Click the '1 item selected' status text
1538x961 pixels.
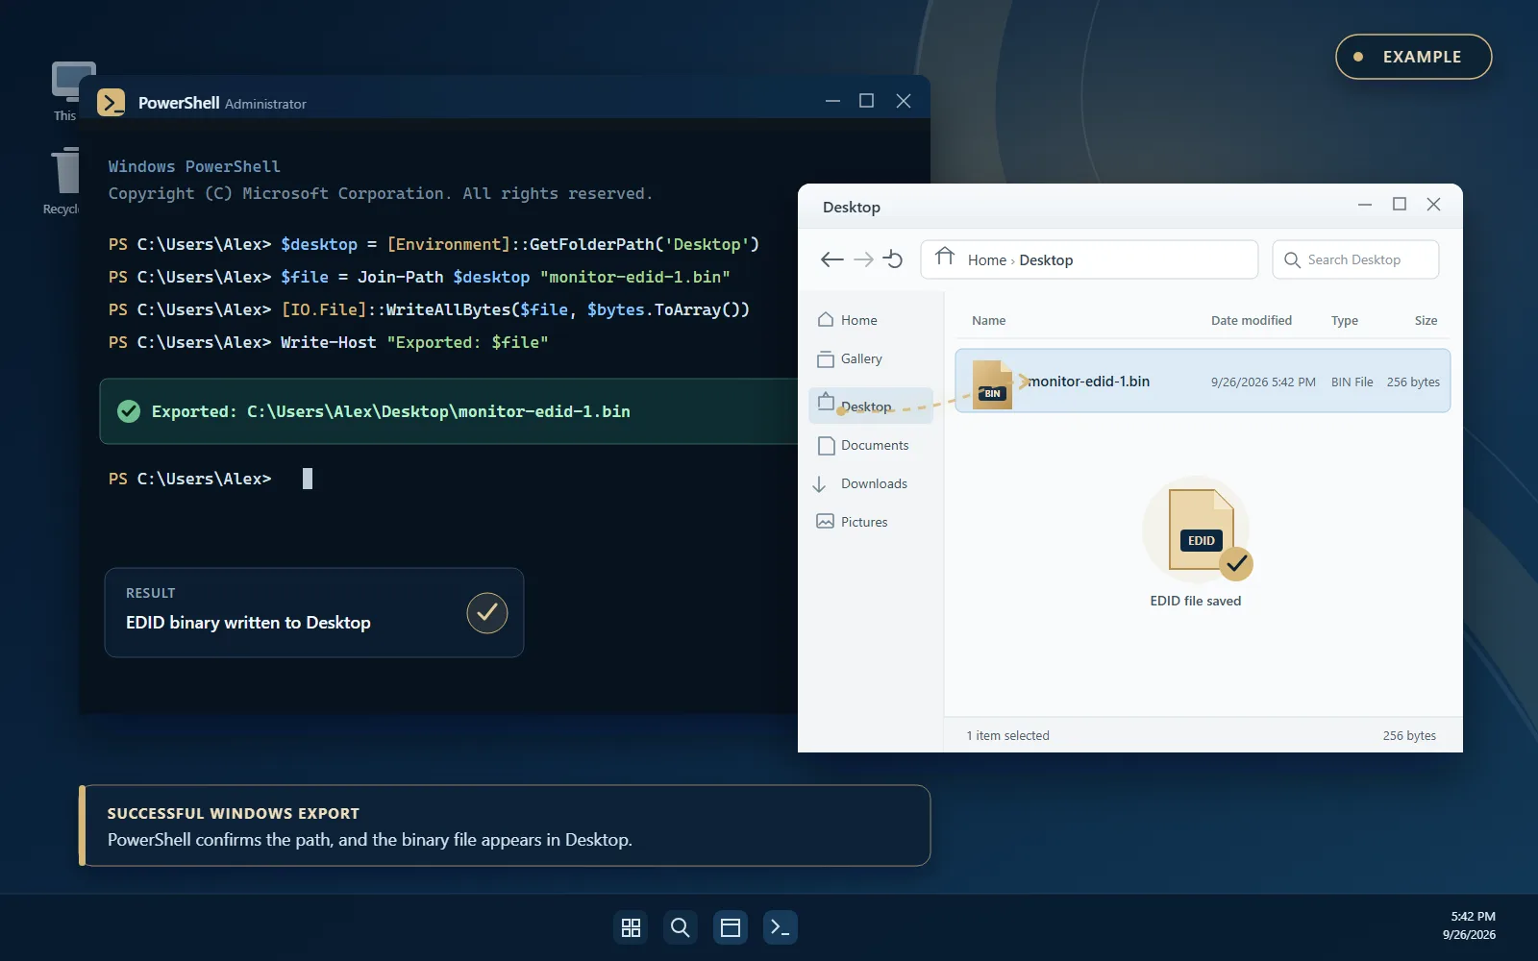click(1007, 736)
